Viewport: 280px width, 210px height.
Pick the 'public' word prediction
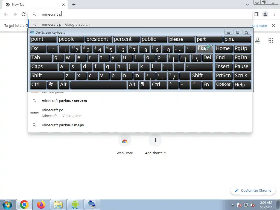154,39
